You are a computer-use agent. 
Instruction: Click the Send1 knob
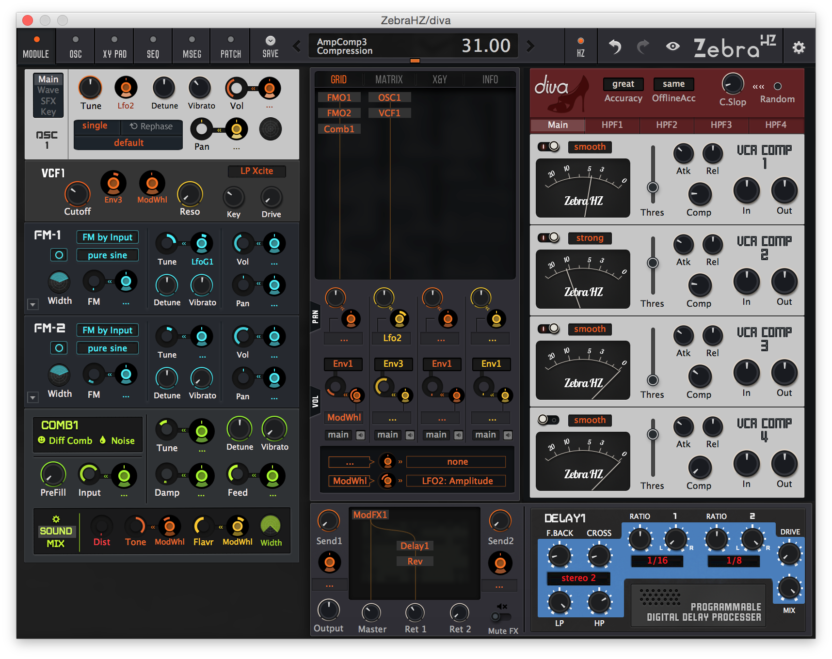[328, 521]
